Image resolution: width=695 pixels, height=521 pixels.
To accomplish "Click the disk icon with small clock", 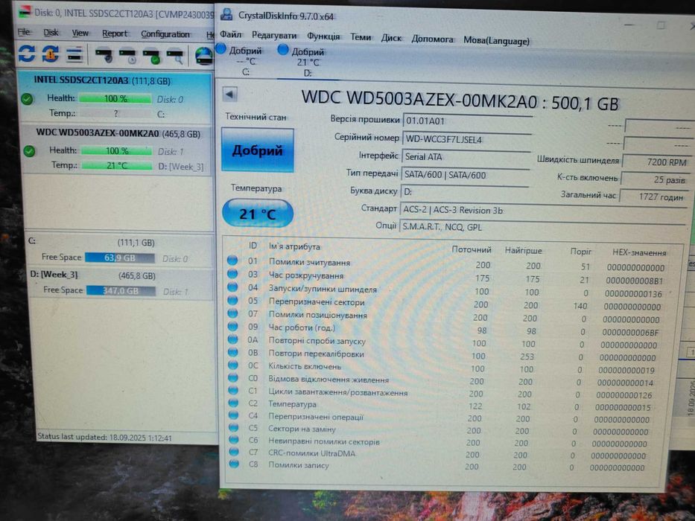I will coord(127,57).
